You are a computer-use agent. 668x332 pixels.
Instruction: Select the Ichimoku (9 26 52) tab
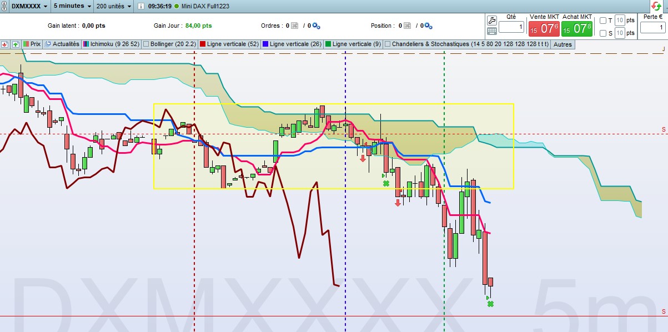pos(112,44)
